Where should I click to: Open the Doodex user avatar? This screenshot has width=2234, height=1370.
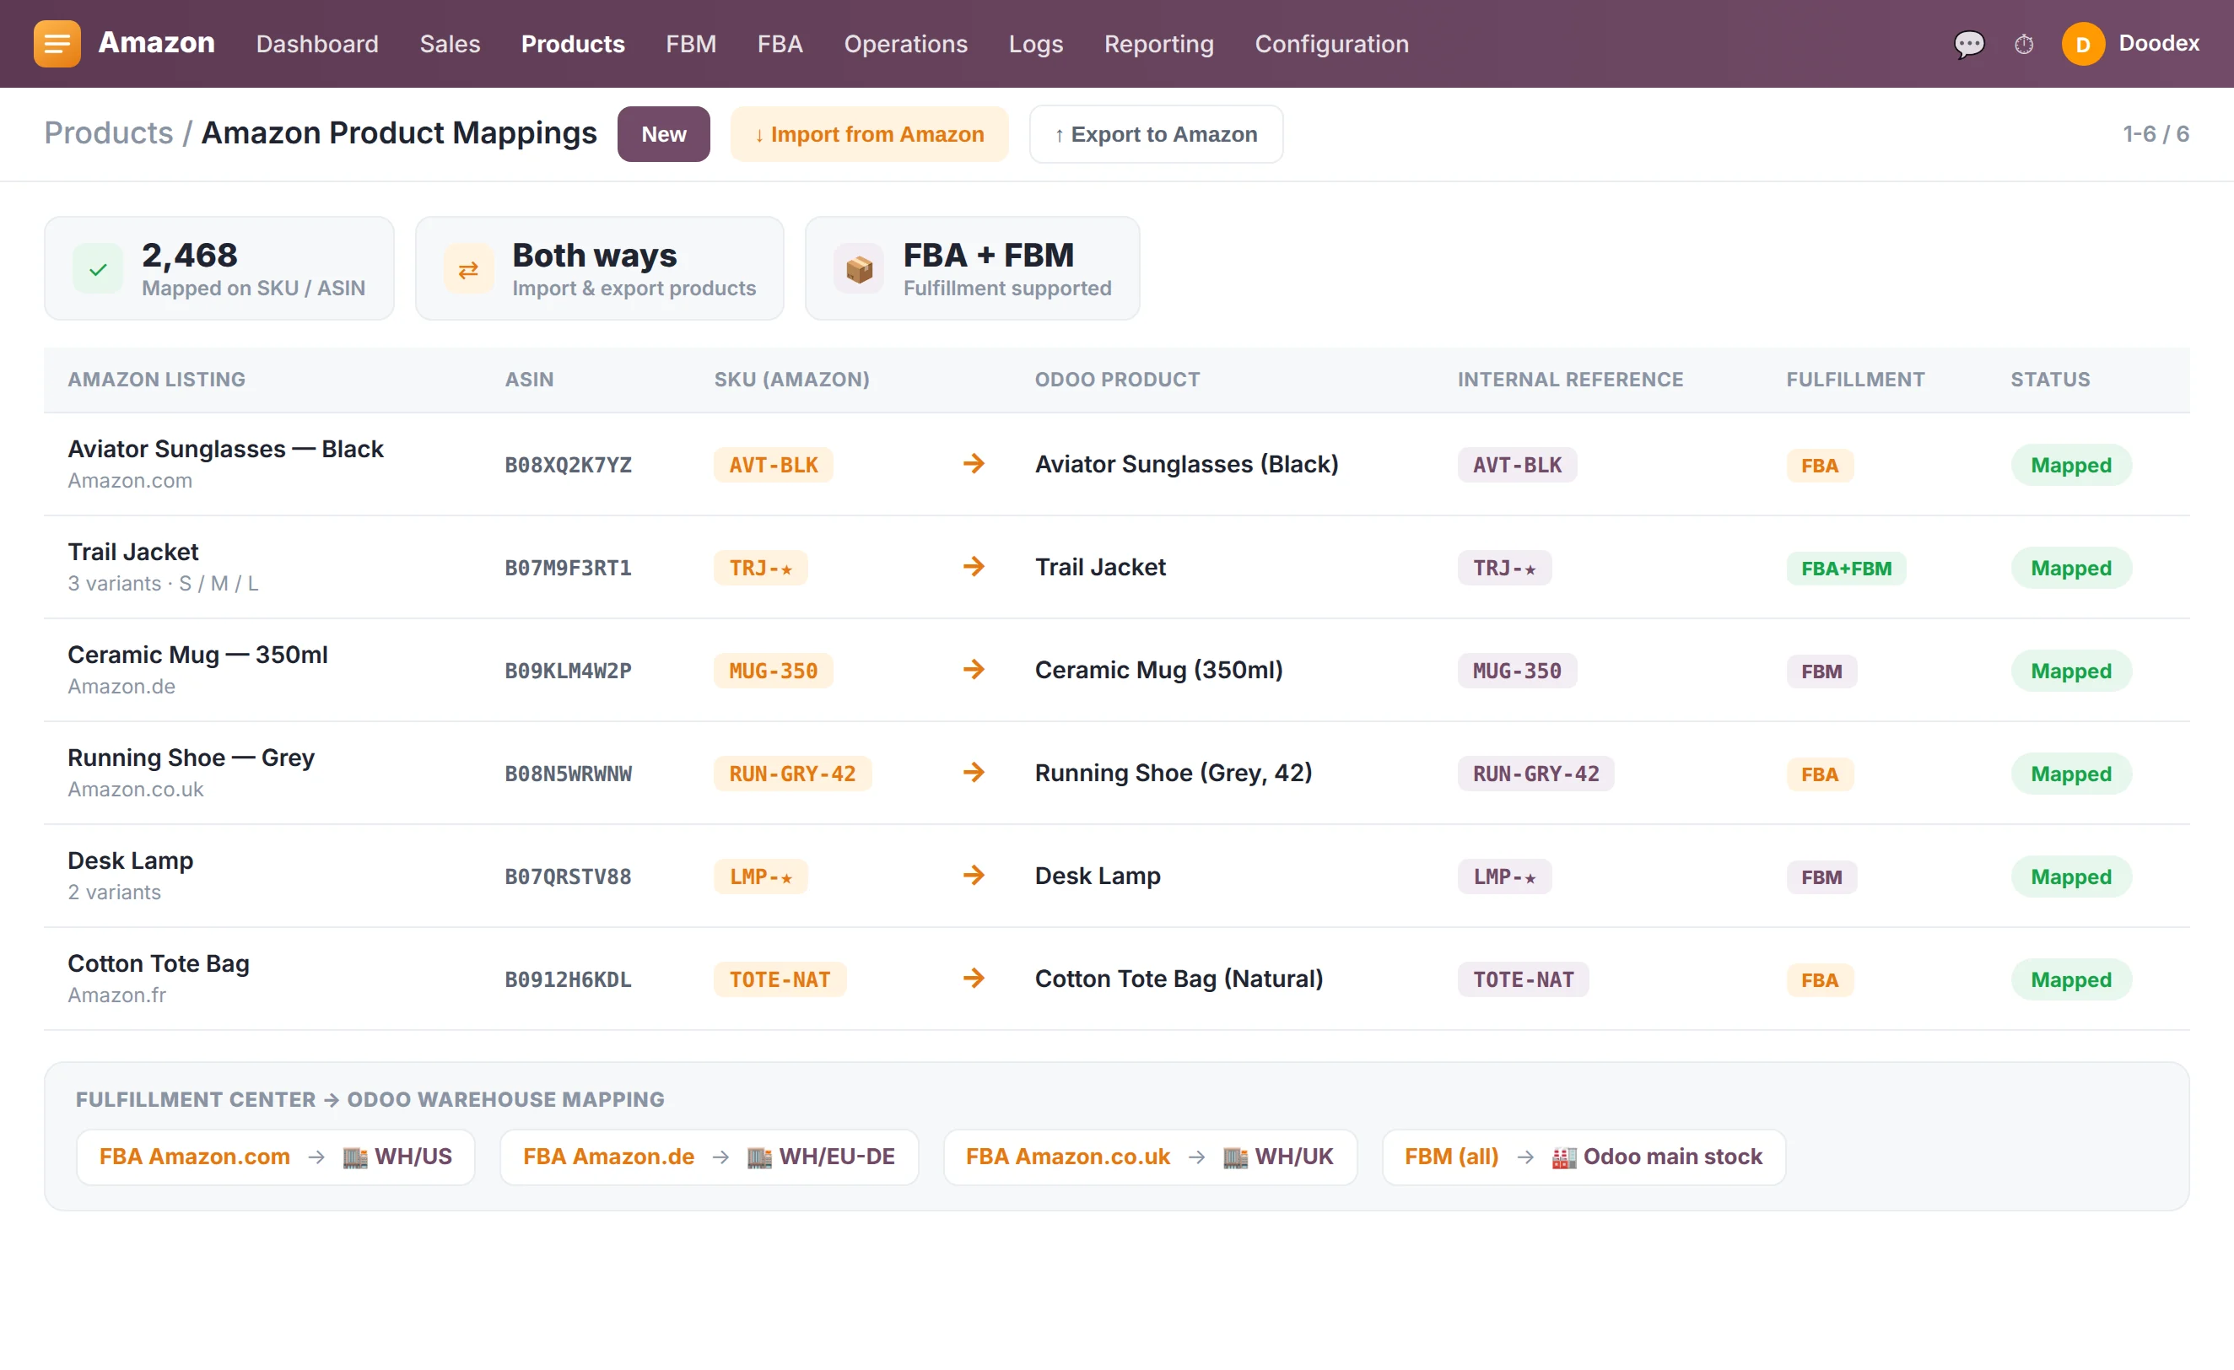coord(2083,44)
